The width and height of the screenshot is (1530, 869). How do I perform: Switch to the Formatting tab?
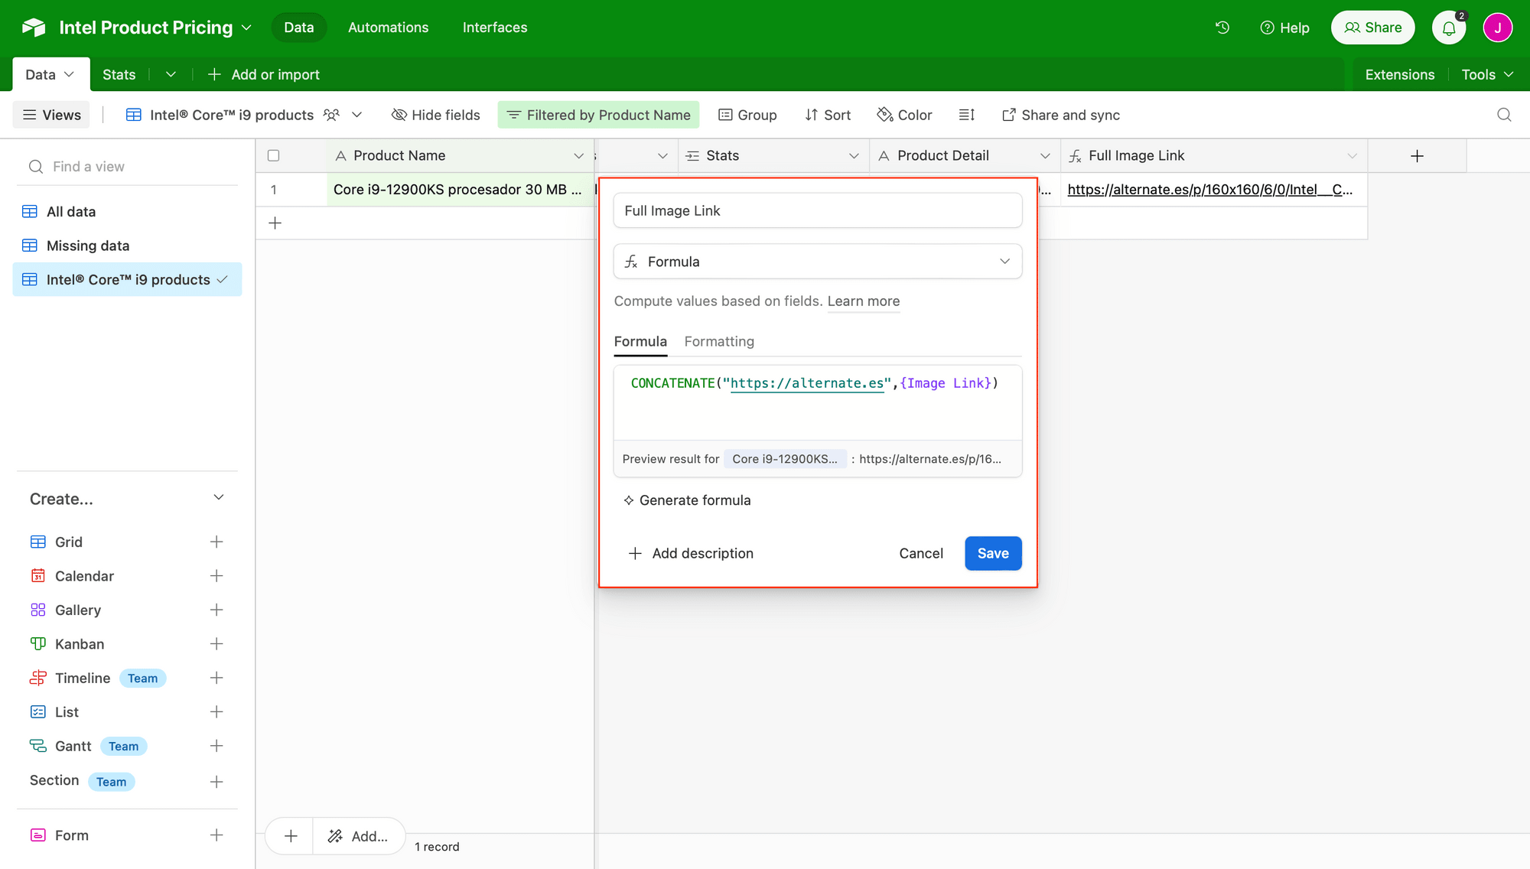(718, 342)
